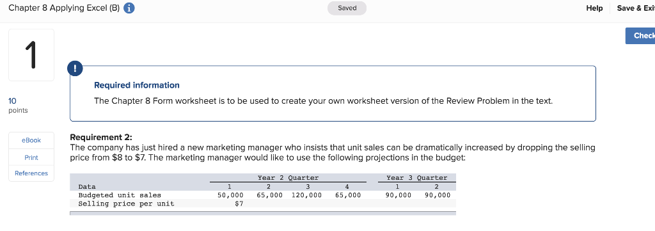Click the 90,000 value under Year 3 quarter 2
Screen dimensions: 655x231
point(438,195)
